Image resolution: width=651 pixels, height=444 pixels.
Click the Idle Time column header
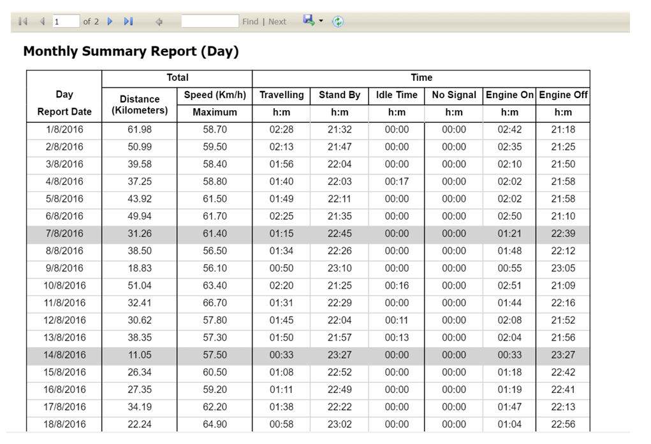[397, 95]
